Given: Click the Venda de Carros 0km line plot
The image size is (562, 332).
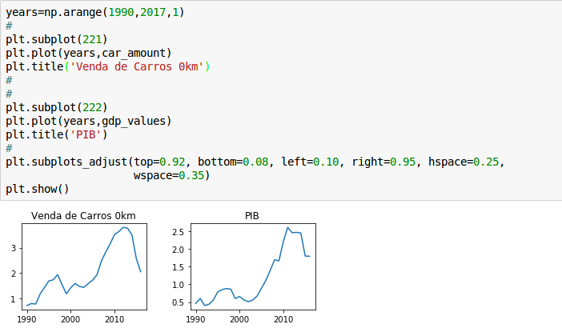Looking at the screenshot, I should [x=84, y=266].
